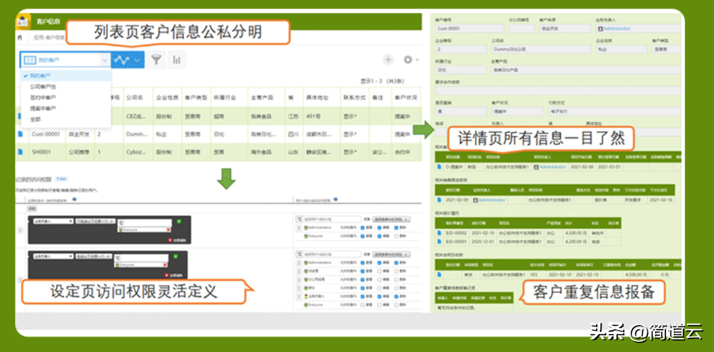This screenshot has height=352, width=714.
Task: Open 不包含以下任意一个 operator dropdown in upper block
Action: [95, 221]
